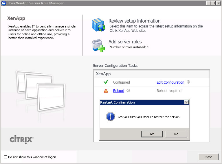Maximize the Server Role Manager window
This screenshot has width=222, height=164.
(x=213, y=3)
